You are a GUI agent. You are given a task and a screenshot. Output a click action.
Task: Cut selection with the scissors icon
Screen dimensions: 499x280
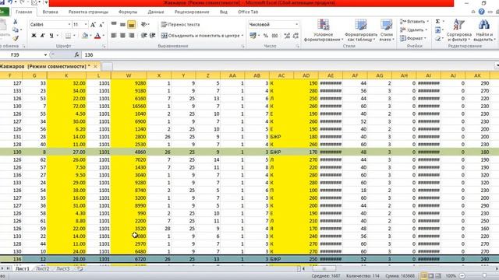pos(15,22)
